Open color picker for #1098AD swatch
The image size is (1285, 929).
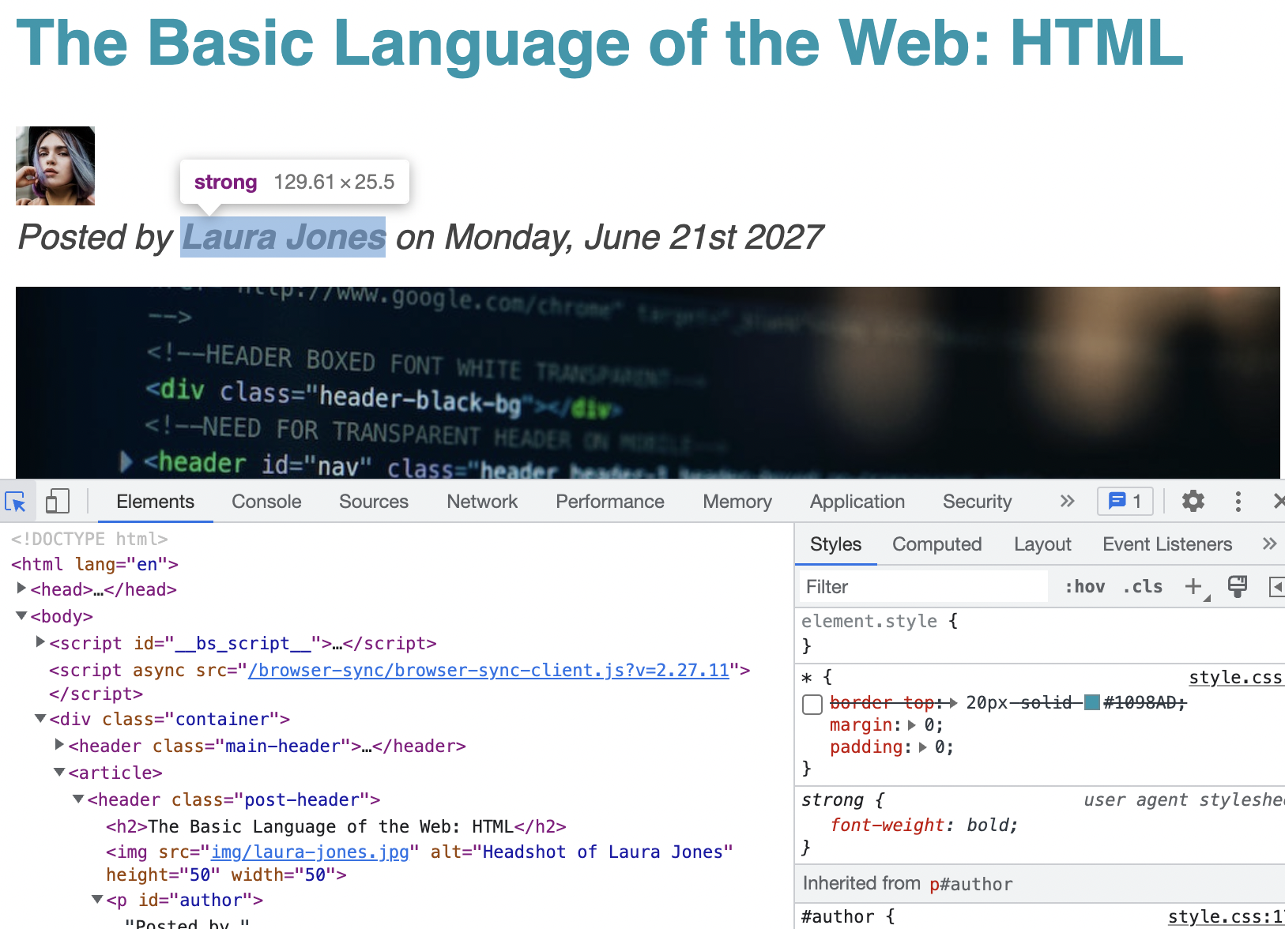pos(1092,702)
